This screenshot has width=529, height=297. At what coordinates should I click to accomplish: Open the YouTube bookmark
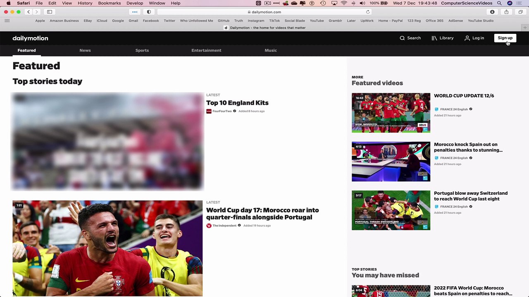pos(317,21)
